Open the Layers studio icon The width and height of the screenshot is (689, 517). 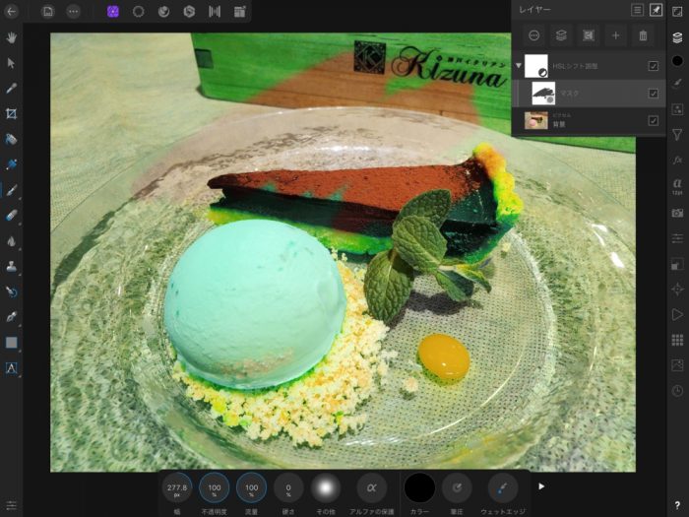677,37
